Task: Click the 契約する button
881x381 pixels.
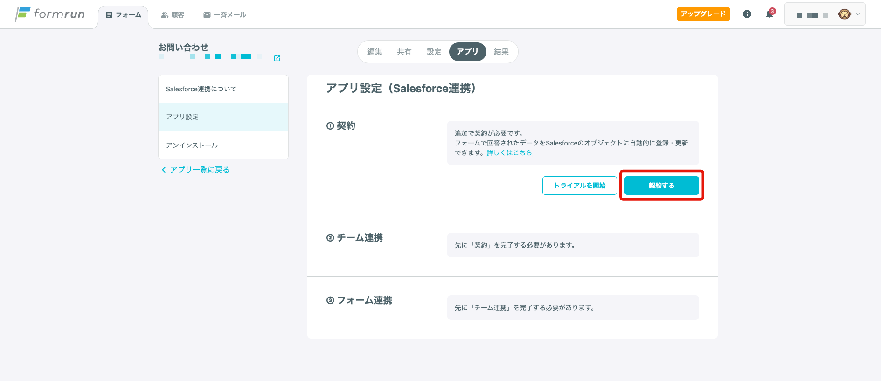Action: click(662, 186)
